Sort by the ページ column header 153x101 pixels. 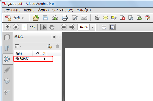pos(40,53)
